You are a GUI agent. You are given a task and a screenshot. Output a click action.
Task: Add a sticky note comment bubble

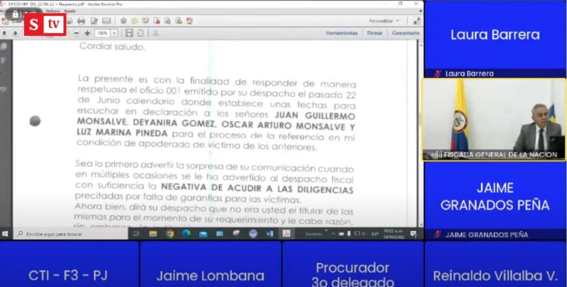[134, 21]
